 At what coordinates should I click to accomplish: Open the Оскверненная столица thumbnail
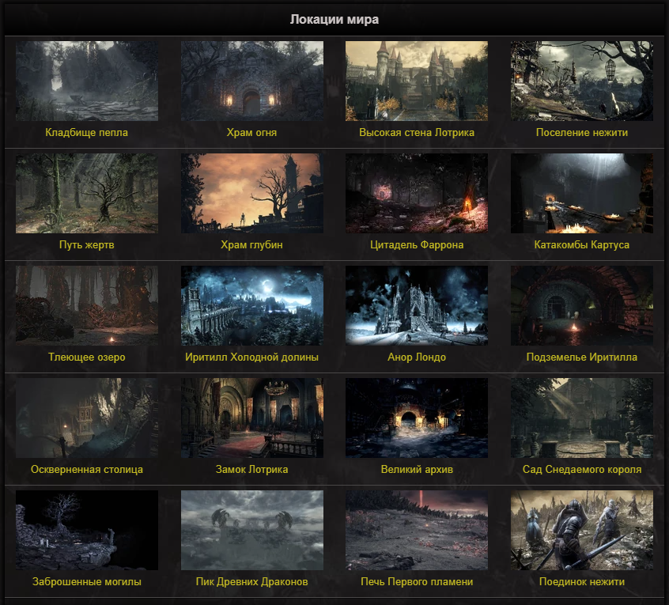pos(87,418)
